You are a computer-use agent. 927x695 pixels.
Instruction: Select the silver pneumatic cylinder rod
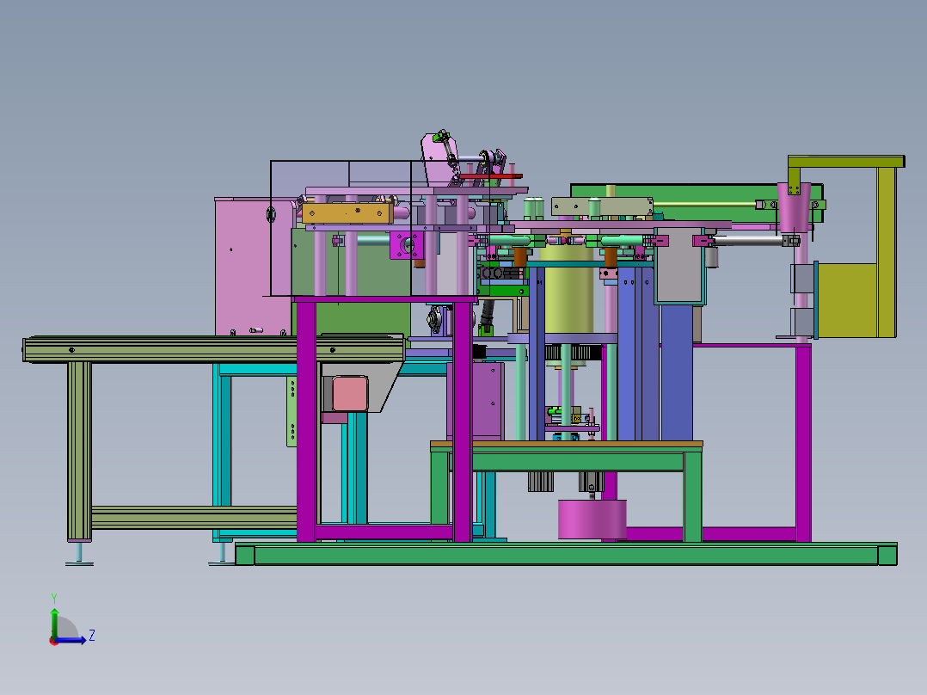[x=749, y=240]
